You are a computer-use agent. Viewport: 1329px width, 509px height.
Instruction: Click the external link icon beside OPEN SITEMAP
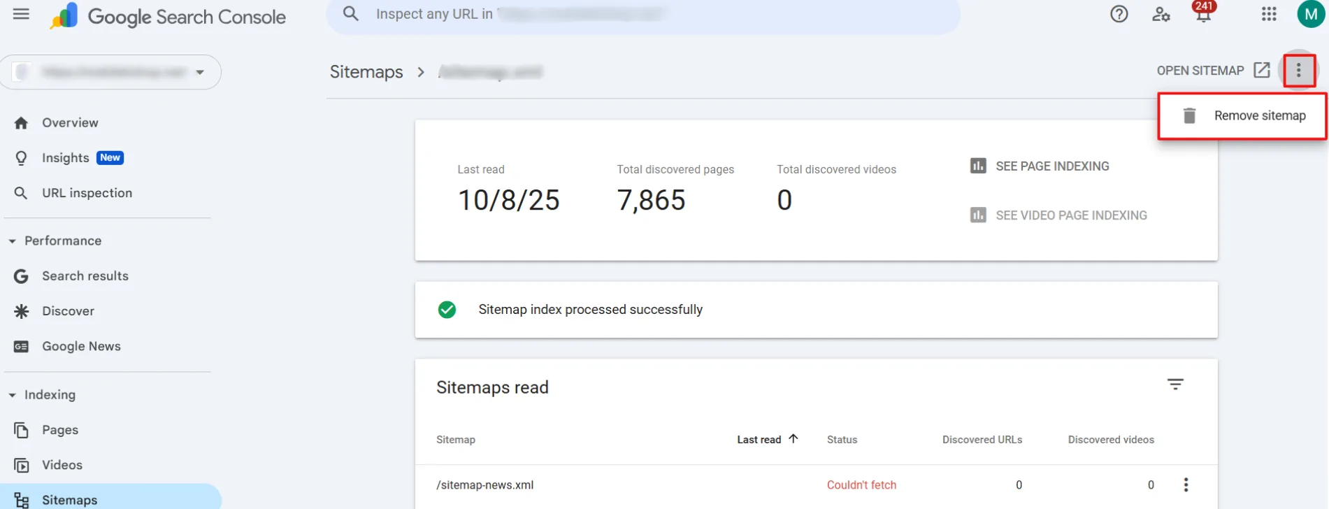[x=1261, y=69]
